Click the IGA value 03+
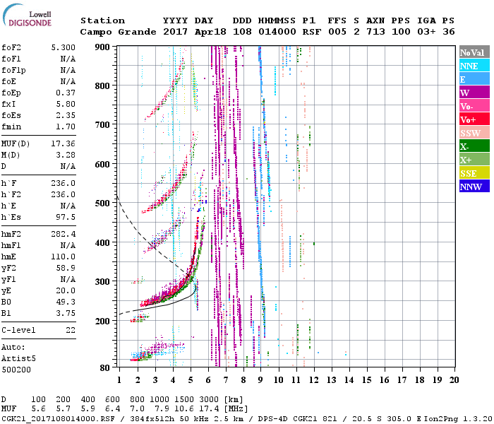The image size is (494, 424). 426,32
